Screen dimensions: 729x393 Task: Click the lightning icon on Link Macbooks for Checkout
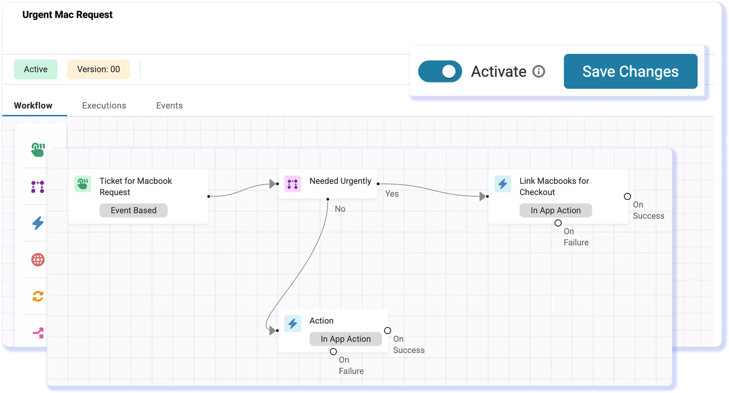point(503,184)
